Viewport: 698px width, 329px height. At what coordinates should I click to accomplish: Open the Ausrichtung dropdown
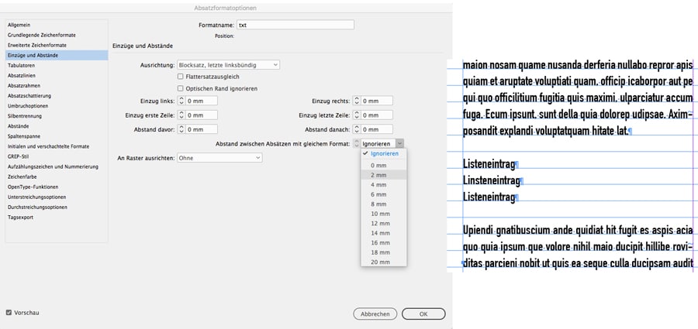[x=228, y=65]
